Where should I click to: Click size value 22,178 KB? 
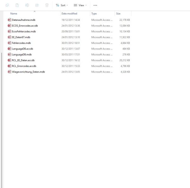[x=124, y=20]
